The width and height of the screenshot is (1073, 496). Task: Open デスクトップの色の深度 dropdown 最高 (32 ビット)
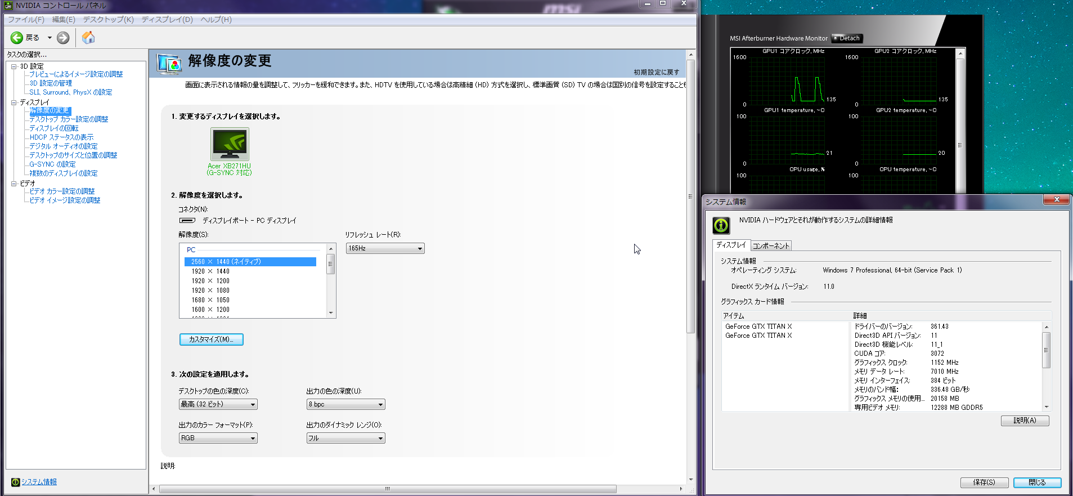pyautogui.click(x=218, y=404)
